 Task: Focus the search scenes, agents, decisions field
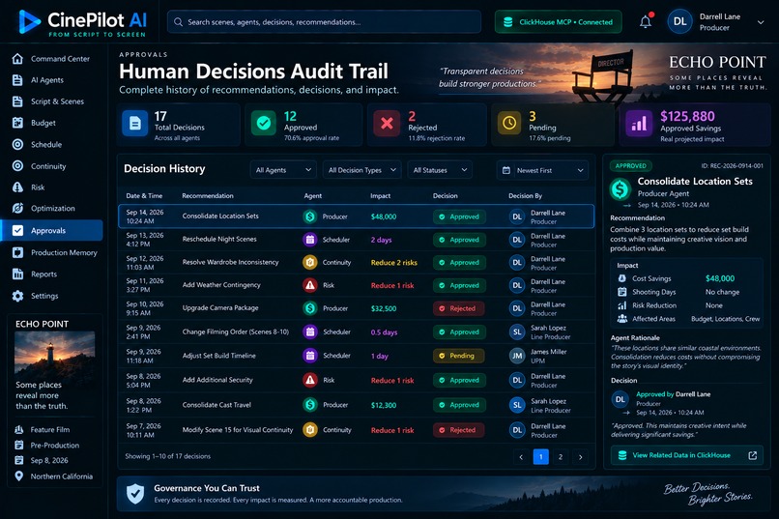click(x=324, y=22)
